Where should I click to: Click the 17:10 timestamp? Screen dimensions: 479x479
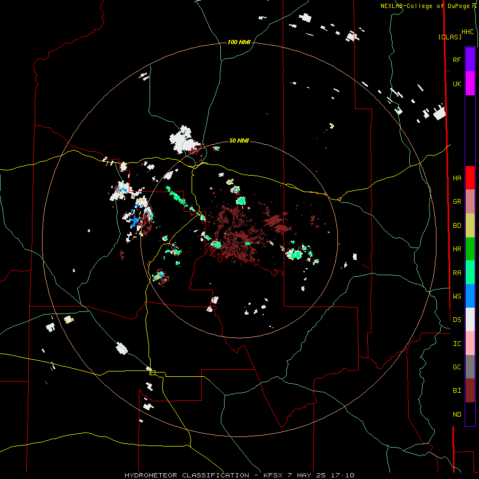tap(344, 475)
